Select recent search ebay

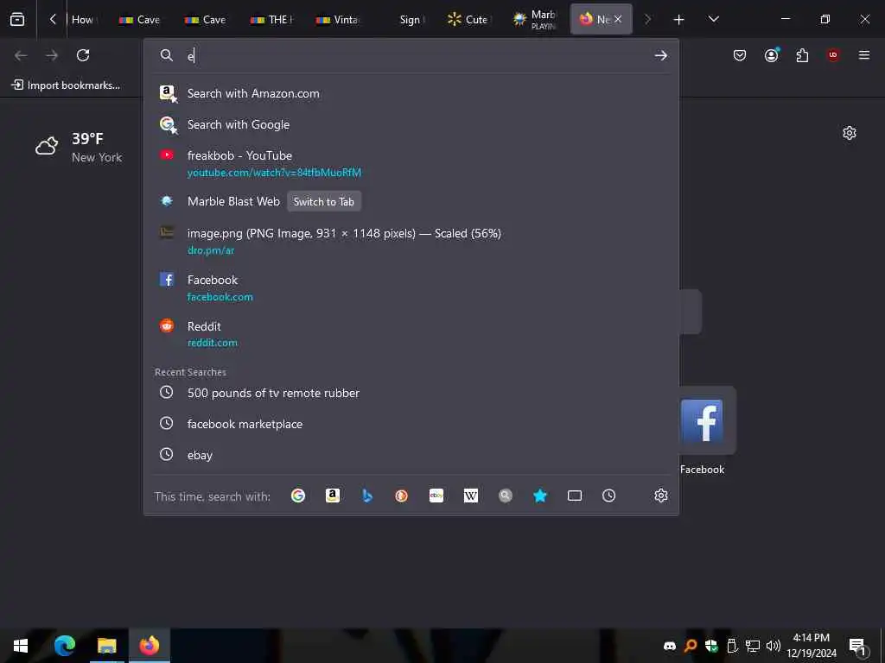pos(411,455)
